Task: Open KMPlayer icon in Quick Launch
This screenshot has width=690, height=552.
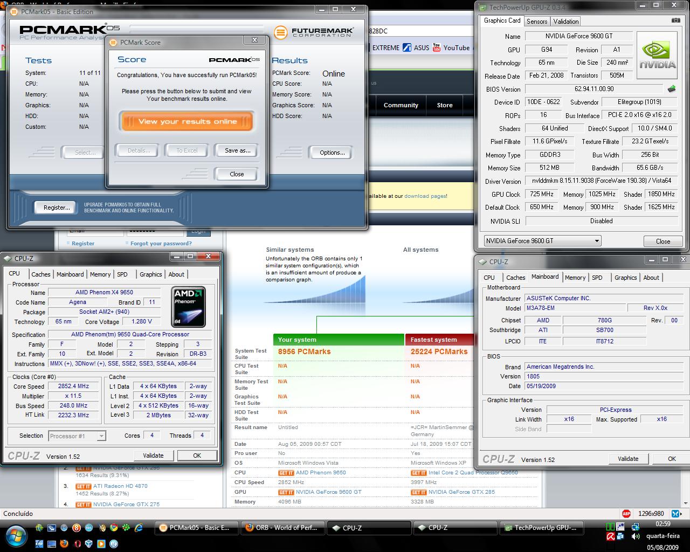Action: pyautogui.click(x=39, y=543)
